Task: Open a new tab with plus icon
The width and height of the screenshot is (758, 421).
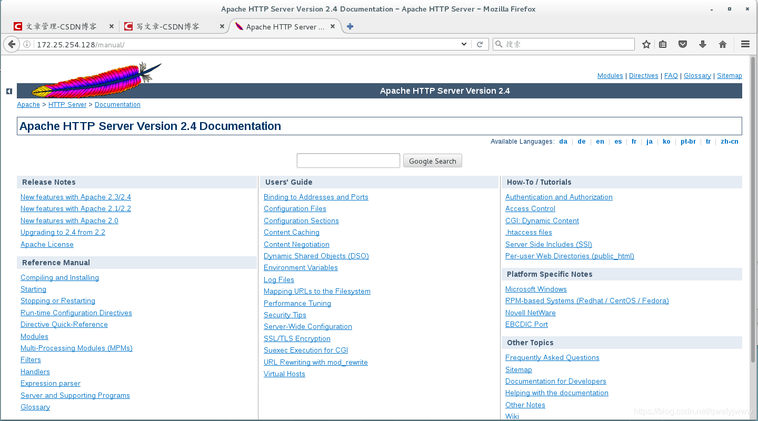Action: [x=350, y=26]
